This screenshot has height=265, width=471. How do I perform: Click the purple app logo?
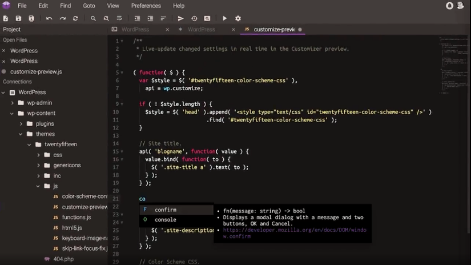click(6, 5)
